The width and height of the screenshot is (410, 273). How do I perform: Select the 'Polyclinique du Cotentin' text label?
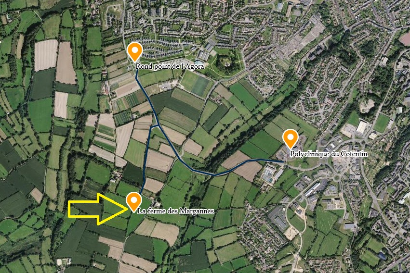click(329, 154)
